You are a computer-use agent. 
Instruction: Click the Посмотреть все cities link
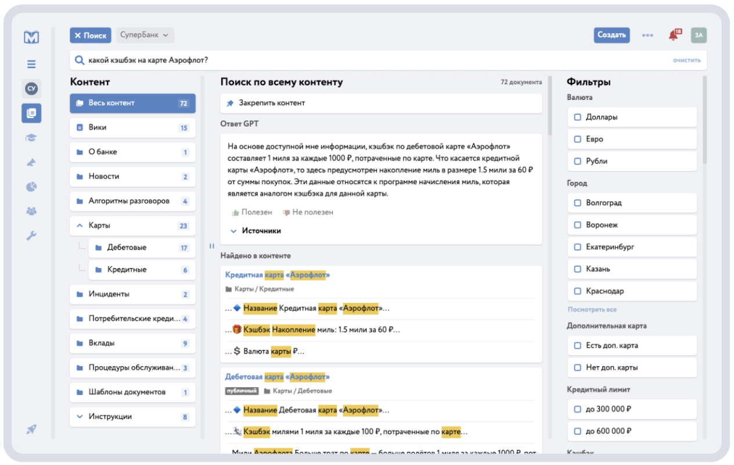pyautogui.click(x=592, y=310)
